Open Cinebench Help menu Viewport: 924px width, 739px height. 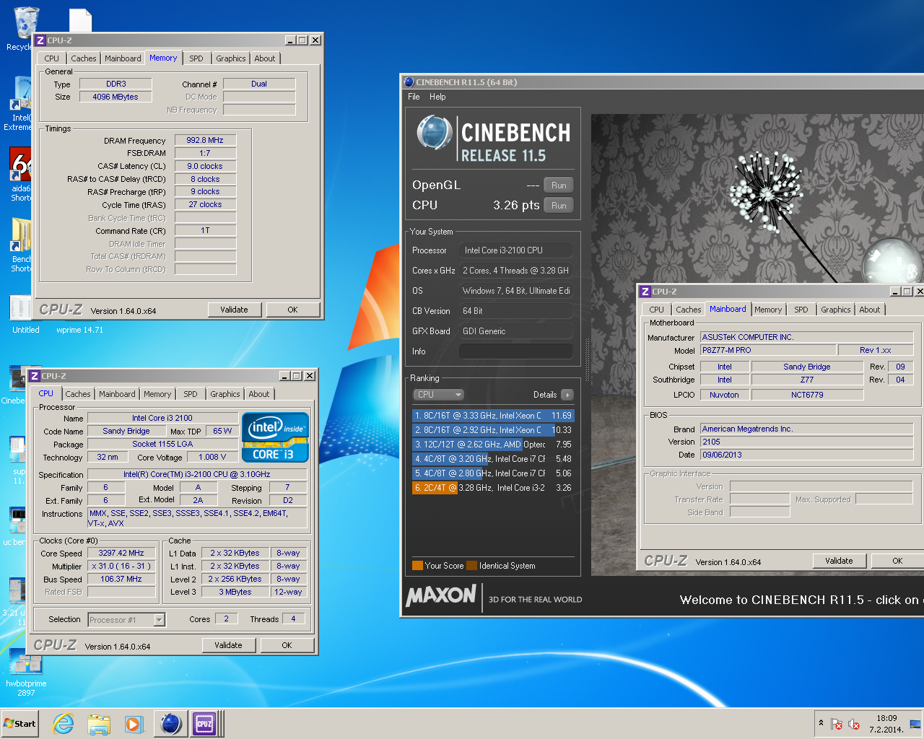[x=437, y=97]
